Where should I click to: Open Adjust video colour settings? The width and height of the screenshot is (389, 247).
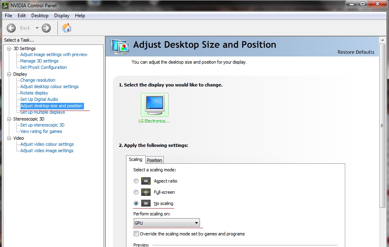tap(47, 144)
